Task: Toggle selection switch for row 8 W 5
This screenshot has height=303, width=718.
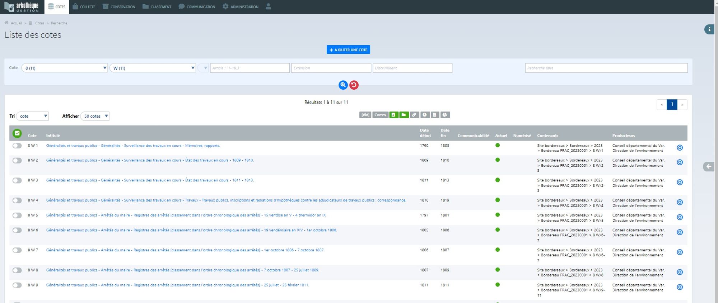Action: pos(17,216)
